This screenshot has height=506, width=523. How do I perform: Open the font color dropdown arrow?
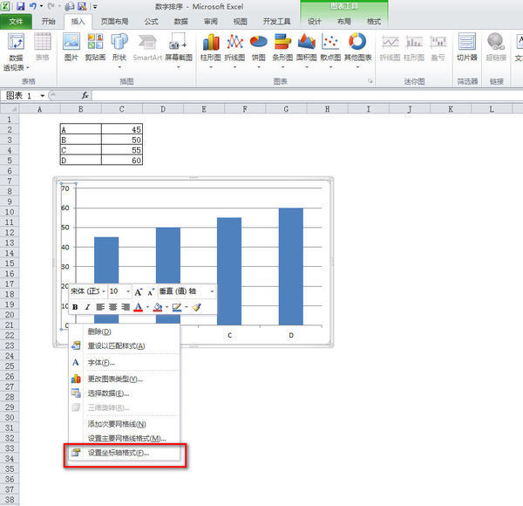click(146, 307)
